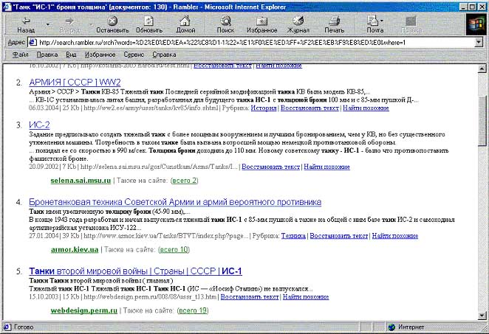Click the Техника rubric link
489x334 pixels.
(293, 236)
